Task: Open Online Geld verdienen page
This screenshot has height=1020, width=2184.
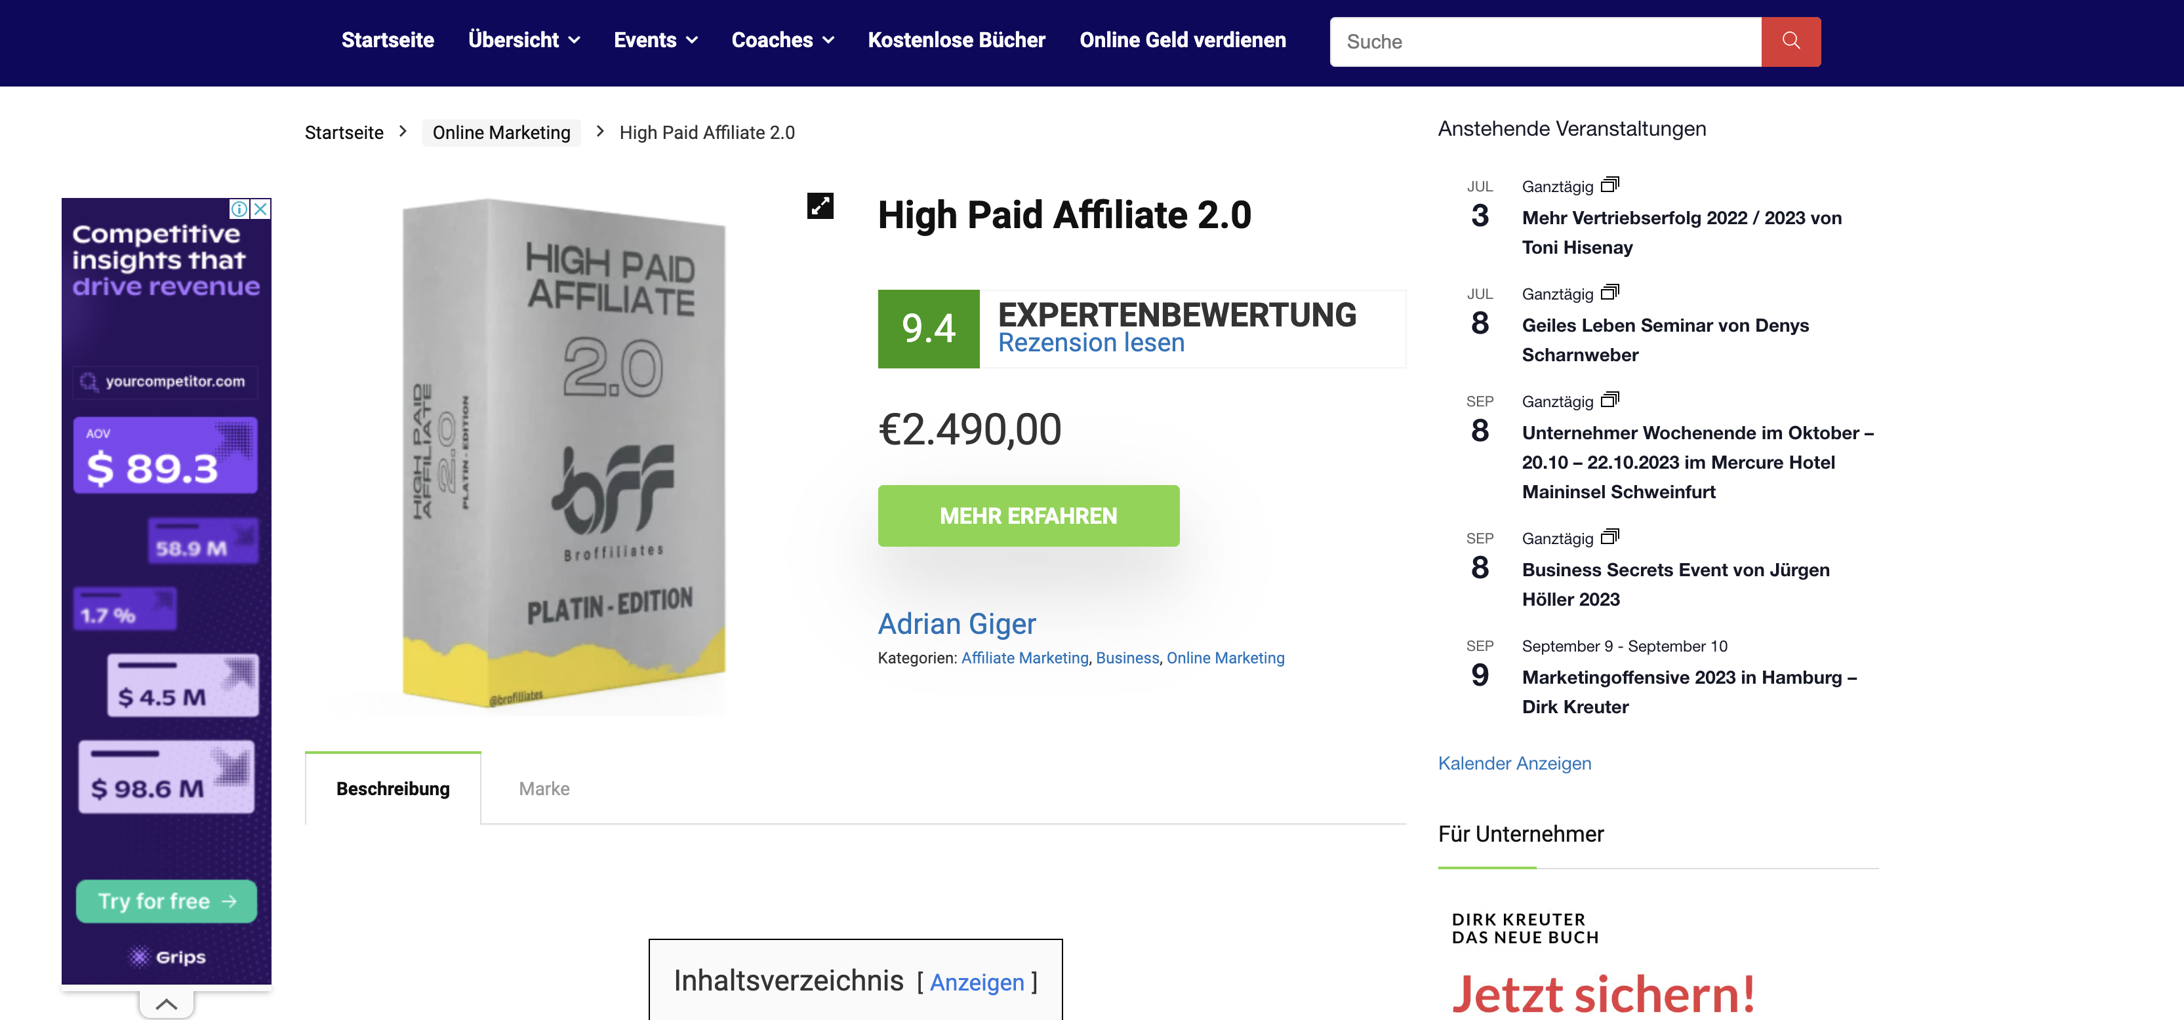Action: [x=1182, y=40]
